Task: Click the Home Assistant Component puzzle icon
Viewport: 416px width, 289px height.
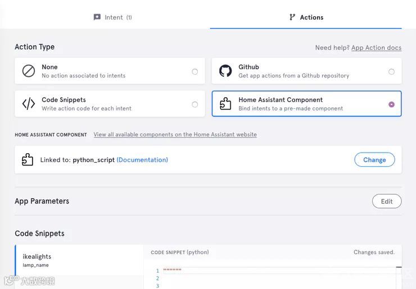Action: [225, 104]
